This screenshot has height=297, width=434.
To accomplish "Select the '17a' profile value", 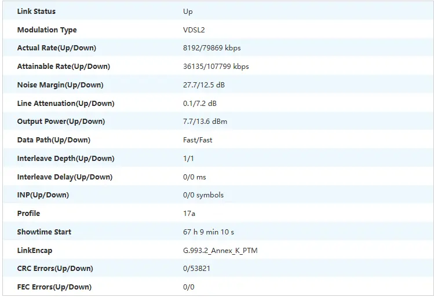I will coord(189,214).
